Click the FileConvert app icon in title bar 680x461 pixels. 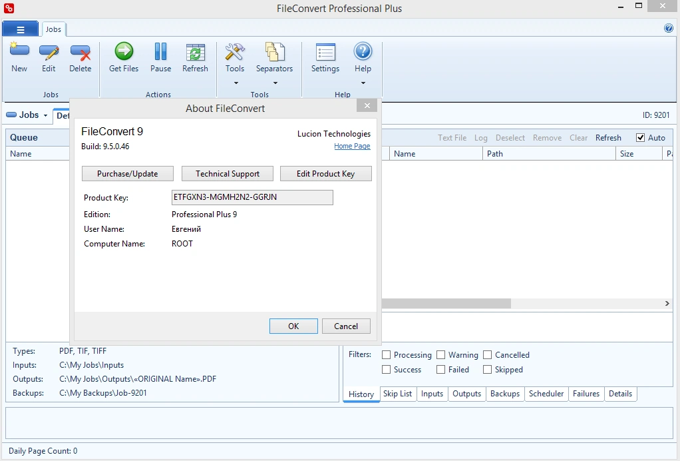[x=9, y=8]
